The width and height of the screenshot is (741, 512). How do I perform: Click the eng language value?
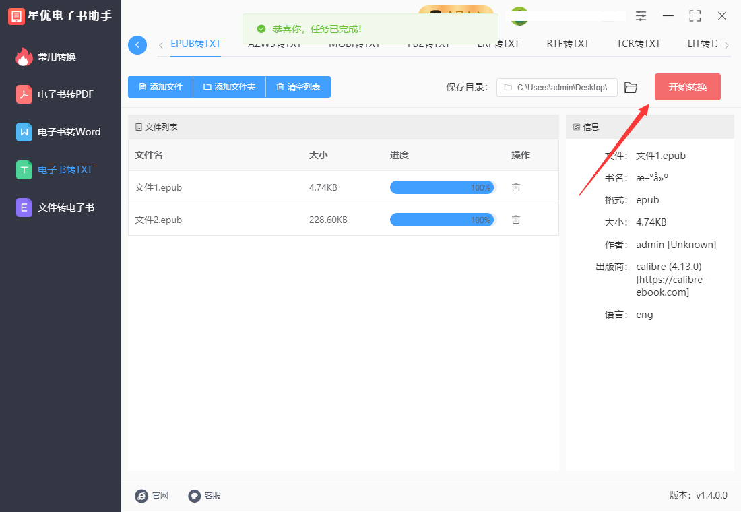click(x=645, y=315)
